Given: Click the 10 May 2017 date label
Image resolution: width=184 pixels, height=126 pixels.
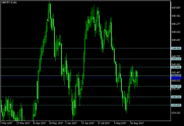Looking at the screenshot, I should (56, 123).
